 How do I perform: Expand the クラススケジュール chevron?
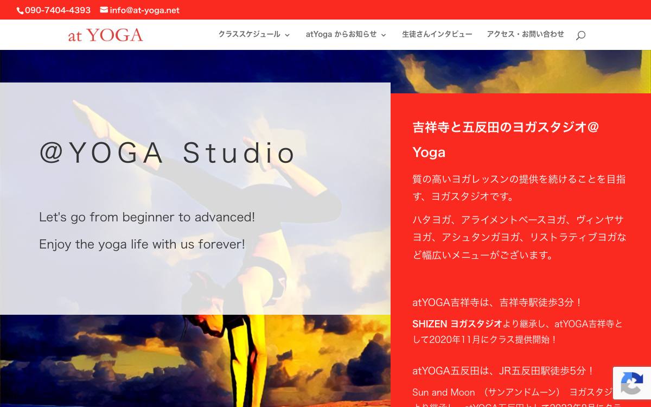[287, 35]
